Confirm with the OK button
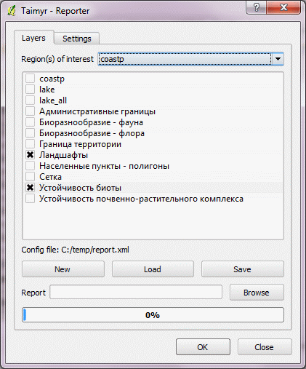The image size is (306, 369). click(203, 347)
